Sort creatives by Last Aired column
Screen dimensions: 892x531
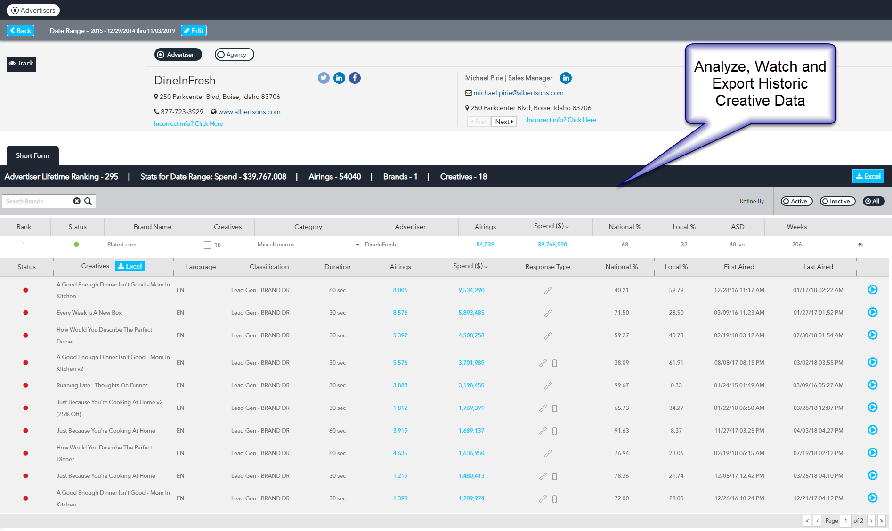818,267
